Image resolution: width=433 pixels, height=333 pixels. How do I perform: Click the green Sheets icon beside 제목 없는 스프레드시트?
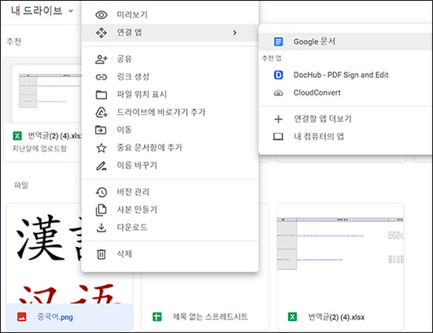coord(157,316)
